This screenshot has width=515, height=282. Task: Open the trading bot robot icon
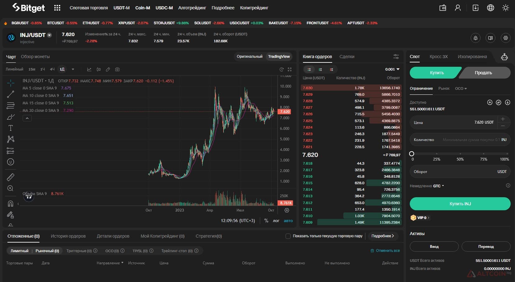[x=504, y=57]
